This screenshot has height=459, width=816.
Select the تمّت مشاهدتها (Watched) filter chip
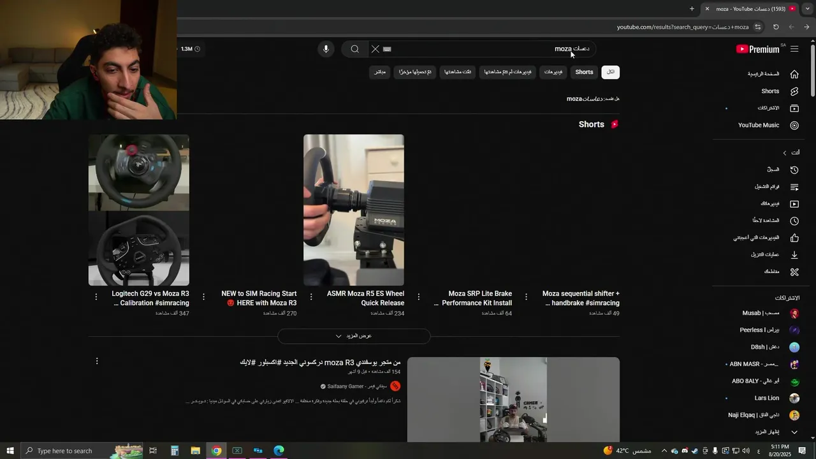(458, 72)
